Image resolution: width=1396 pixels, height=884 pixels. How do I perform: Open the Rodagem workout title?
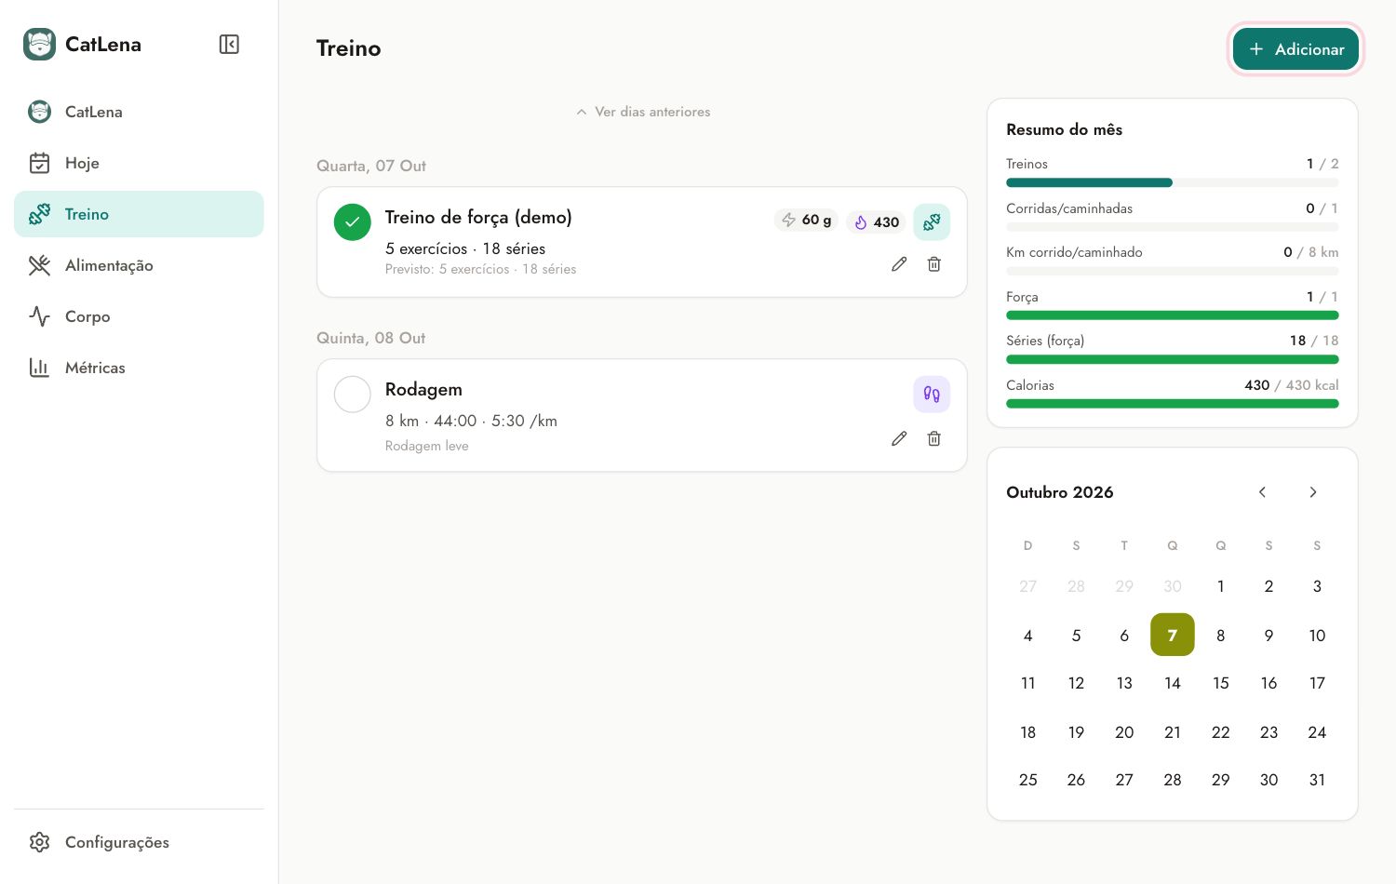click(423, 389)
